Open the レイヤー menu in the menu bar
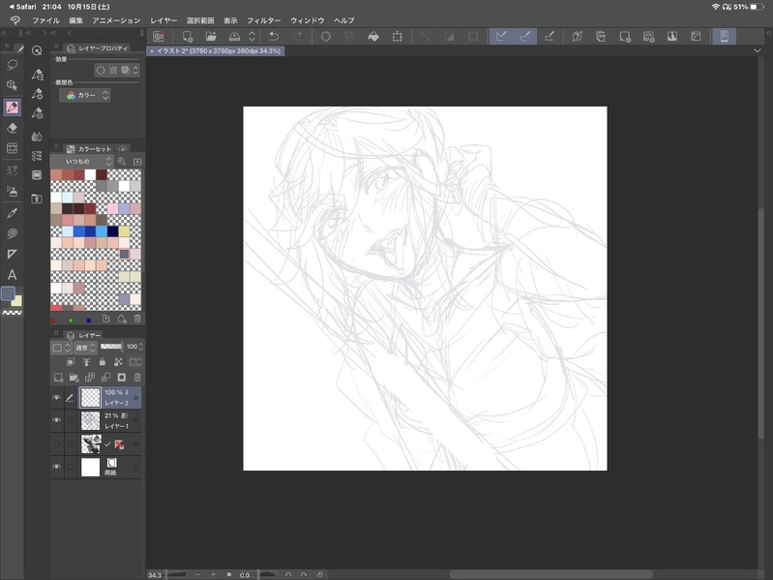The image size is (773, 580). 164,20
